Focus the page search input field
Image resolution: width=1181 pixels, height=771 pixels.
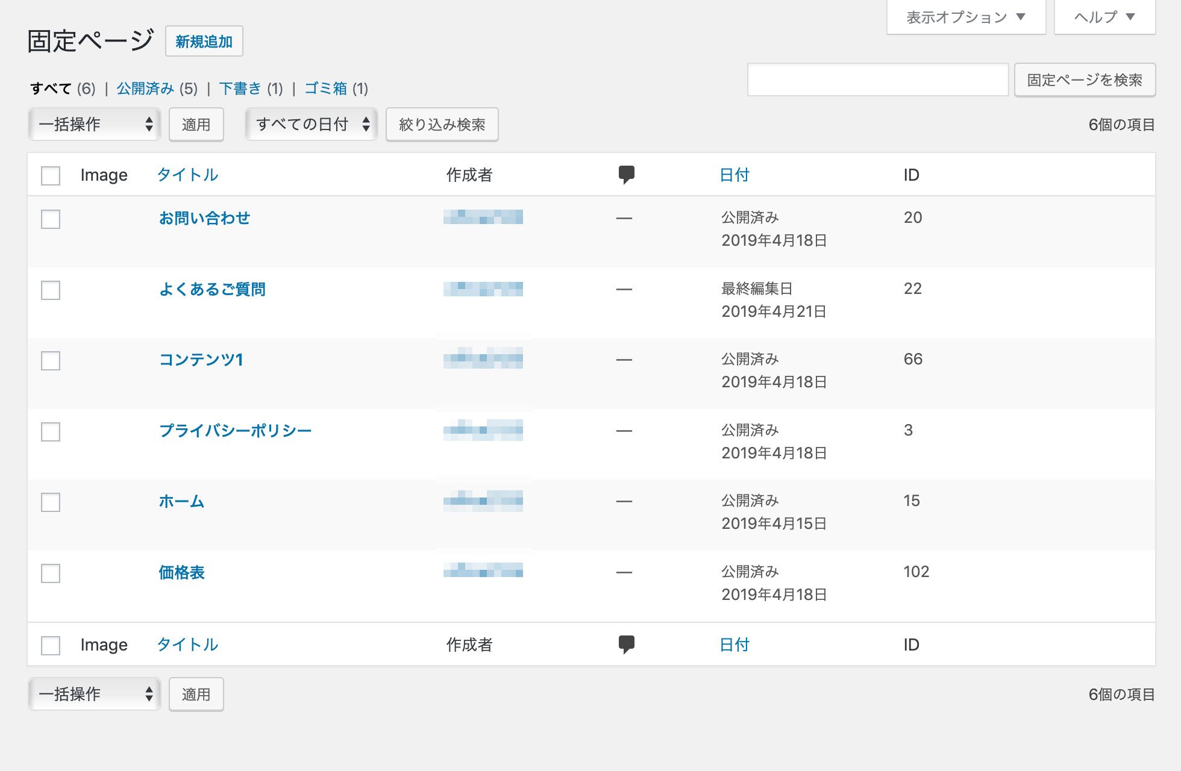(x=877, y=80)
